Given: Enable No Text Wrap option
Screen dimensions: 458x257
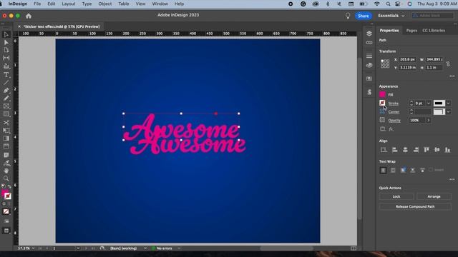Looking at the screenshot, I should (x=383, y=170).
